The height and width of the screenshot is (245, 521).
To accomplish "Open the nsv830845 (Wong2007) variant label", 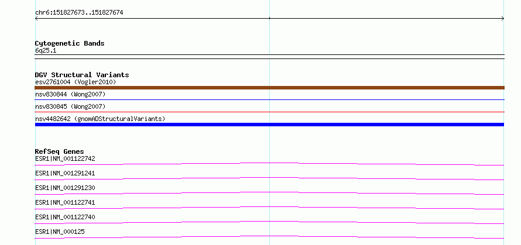I will pyautogui.click(x=70, y=106).
